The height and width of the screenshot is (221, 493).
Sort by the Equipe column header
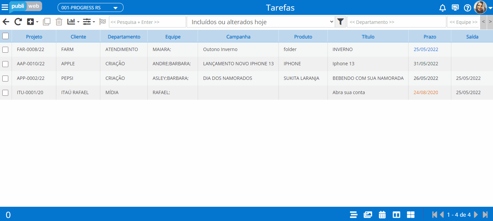pos(173,37)
